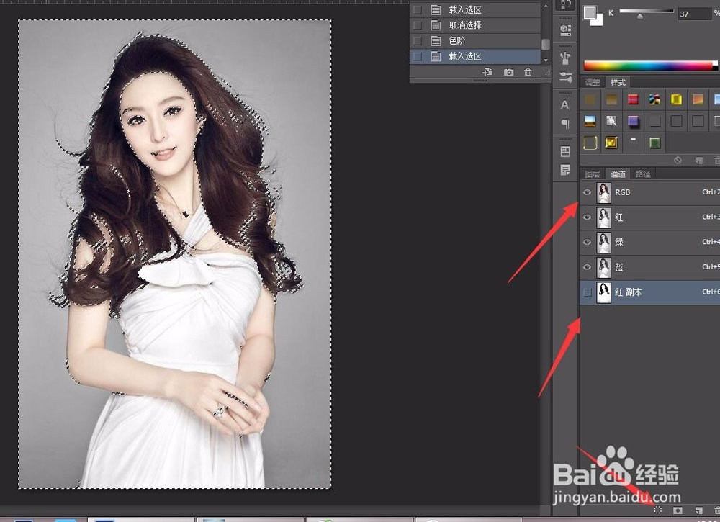This screenshot has width=720, height=522.
Task: Click the RGB channel thumbnail
Action: tap(604, 192)
